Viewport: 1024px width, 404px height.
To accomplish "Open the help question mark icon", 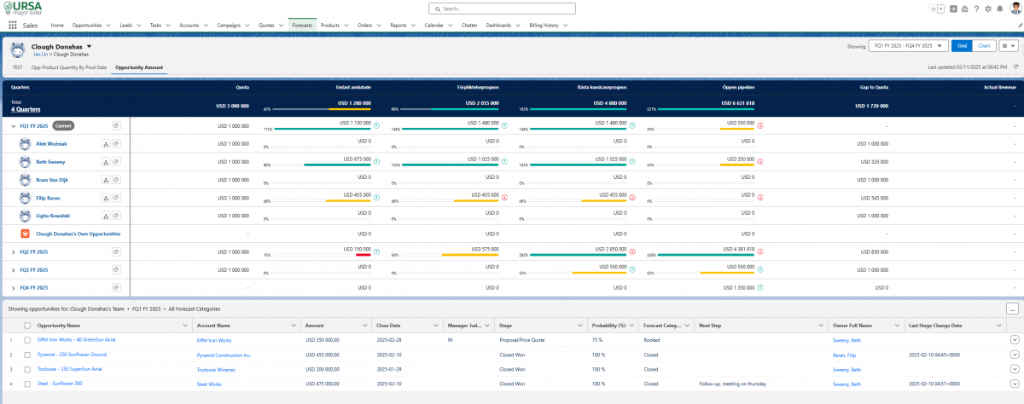I will pyautogui.click(x=975, y=9).
